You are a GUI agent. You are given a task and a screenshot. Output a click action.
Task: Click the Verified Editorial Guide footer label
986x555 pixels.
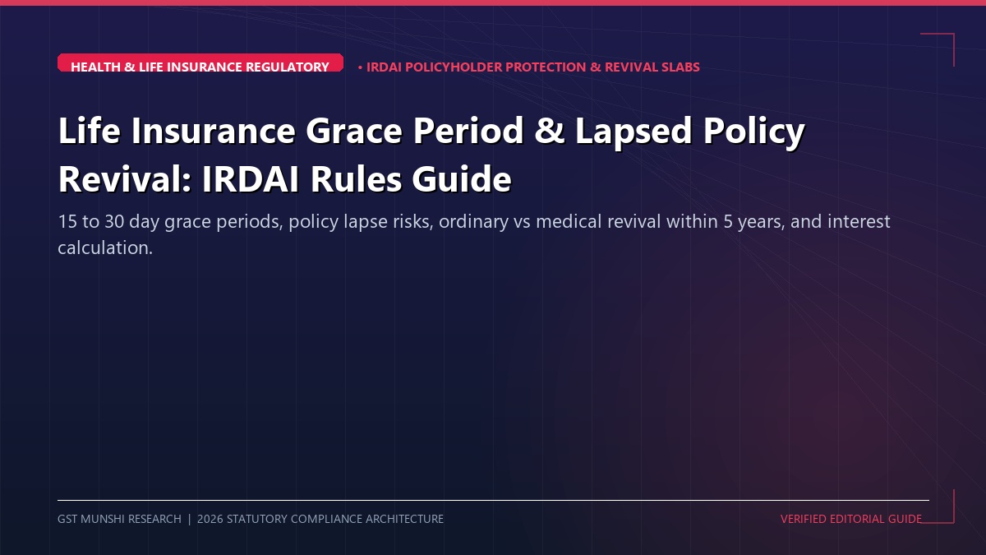pos(851,519)
